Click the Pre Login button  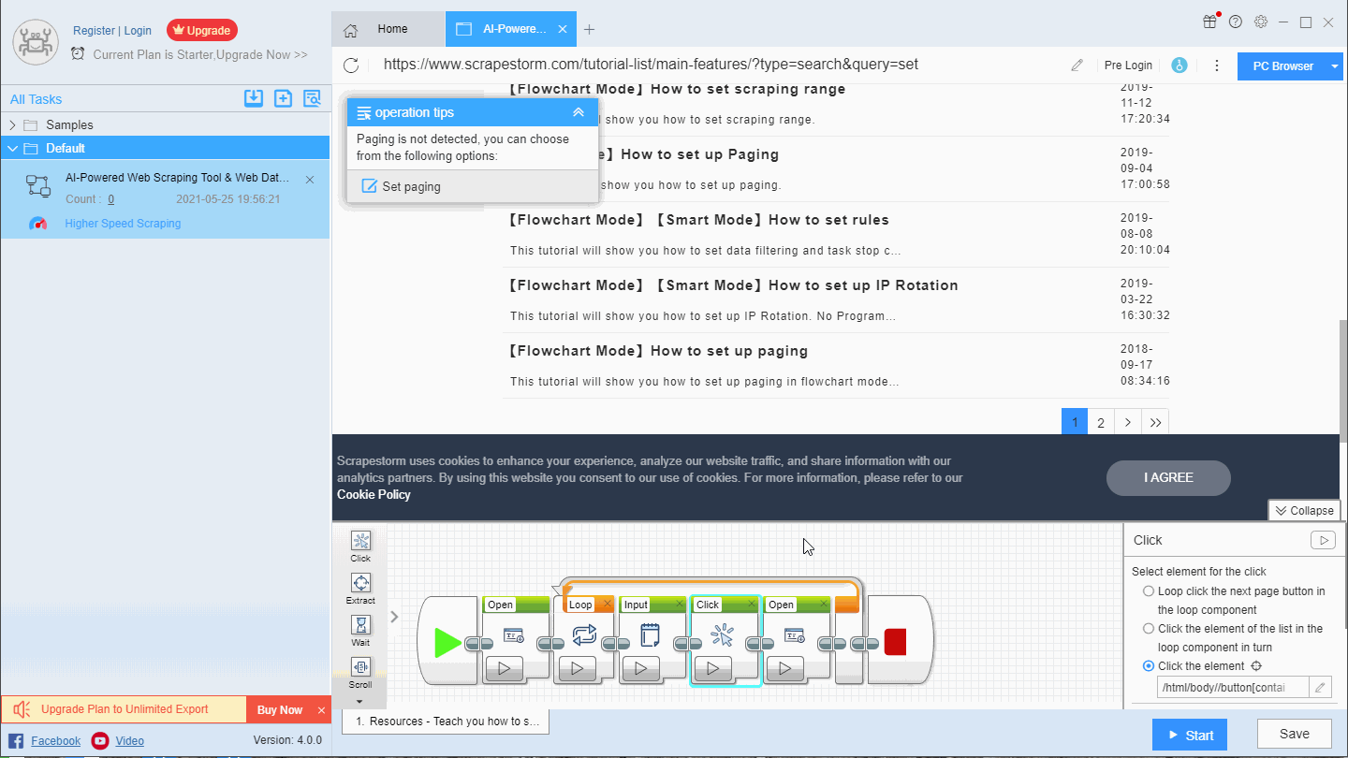click(1128, 66)
